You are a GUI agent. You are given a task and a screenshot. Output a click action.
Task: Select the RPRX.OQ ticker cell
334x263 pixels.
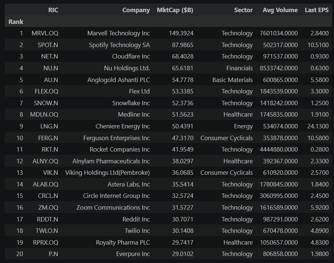coord(45,242)
